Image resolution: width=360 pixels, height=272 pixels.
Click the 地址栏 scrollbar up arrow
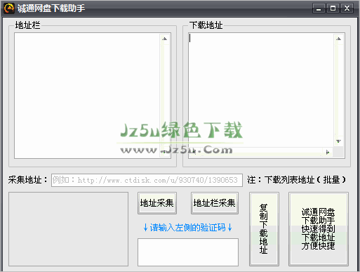[165, 39]
